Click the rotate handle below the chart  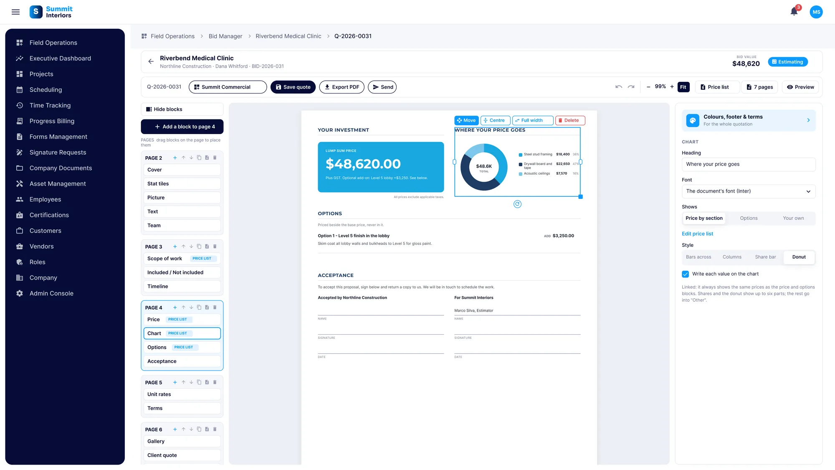click(517, 204)
